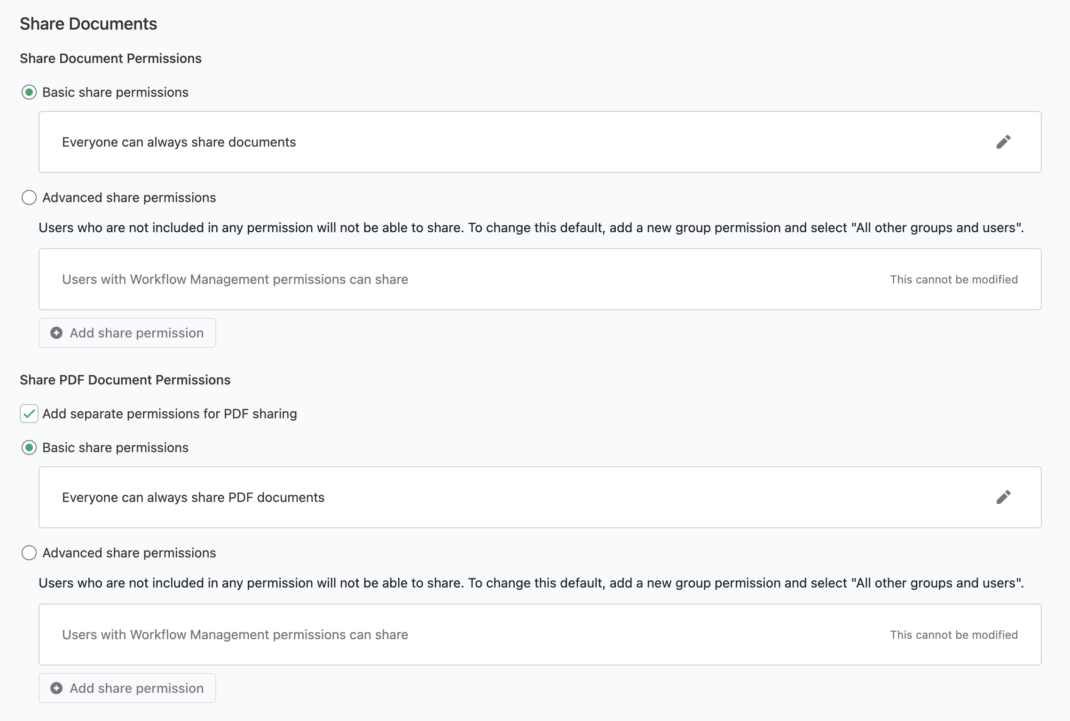Click the 'Share PDF Document Permissions' heading
Screen dimensions: 1070x721
pos(125,380)
